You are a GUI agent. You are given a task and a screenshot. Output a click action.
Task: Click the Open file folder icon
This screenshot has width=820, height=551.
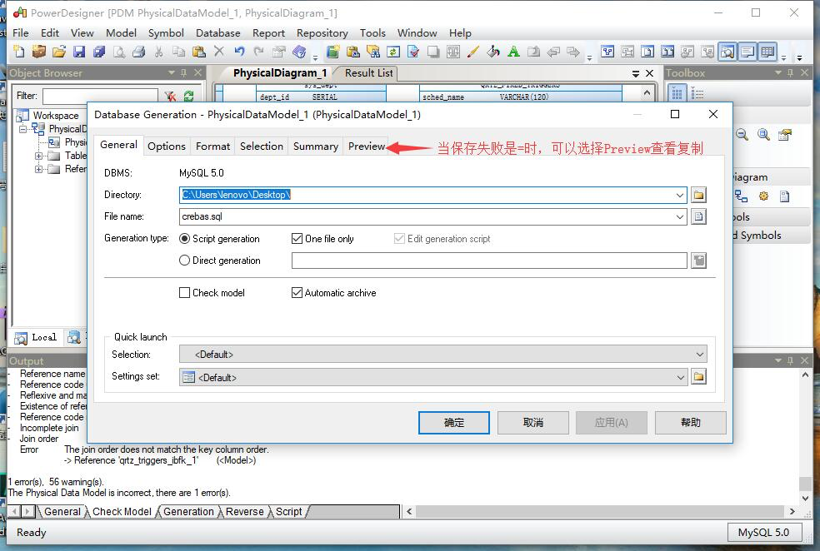tap(58, 52)
